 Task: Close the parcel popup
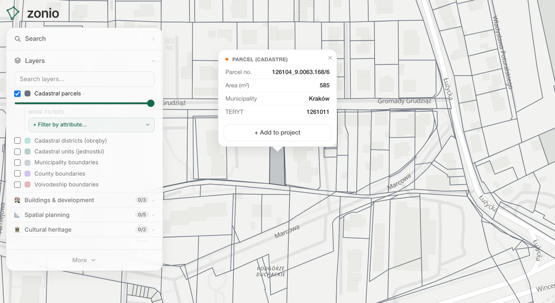tap(330, 58)
